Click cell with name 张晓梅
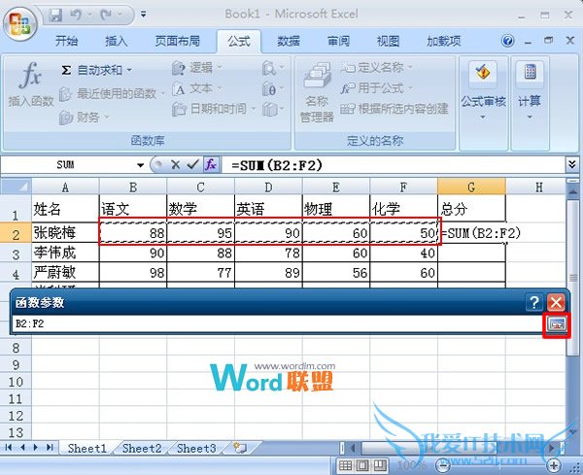 point(65,233)
